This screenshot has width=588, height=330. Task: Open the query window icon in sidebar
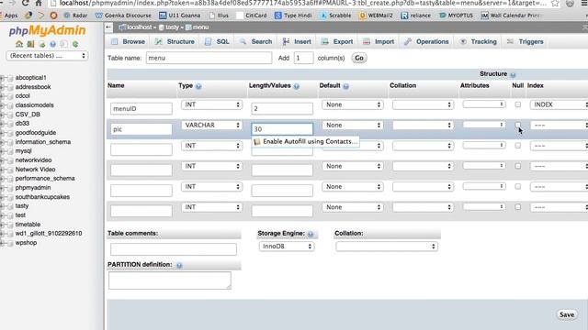41,44
